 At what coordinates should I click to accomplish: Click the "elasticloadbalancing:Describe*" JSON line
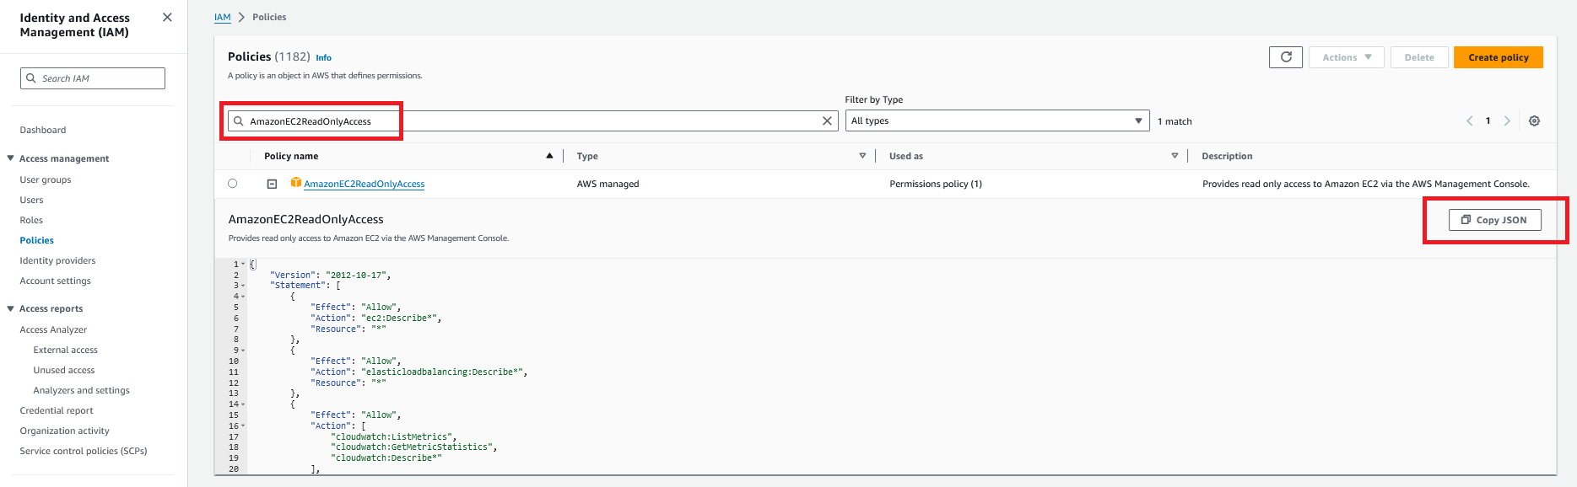coord(419,372)
